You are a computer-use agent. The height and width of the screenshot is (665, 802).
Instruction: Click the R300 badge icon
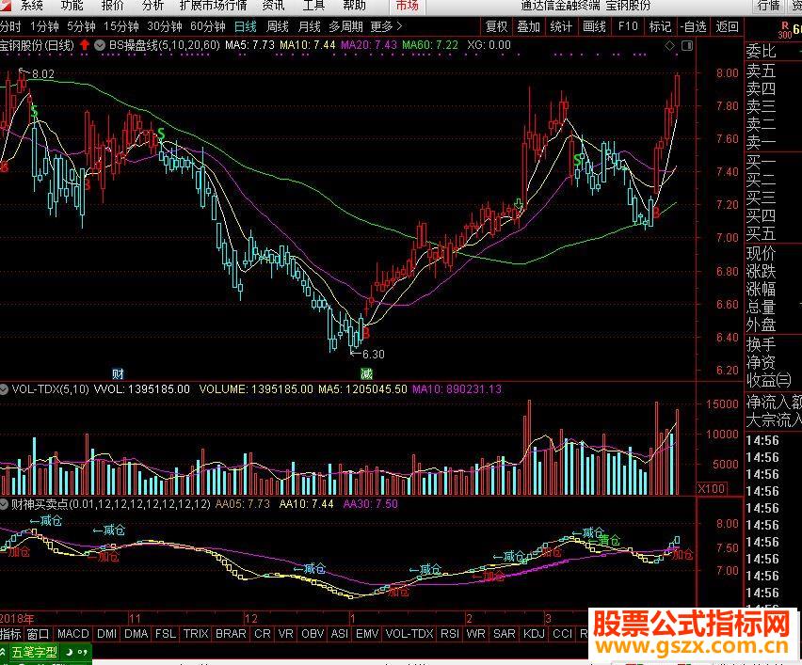(x=785, y=30)
